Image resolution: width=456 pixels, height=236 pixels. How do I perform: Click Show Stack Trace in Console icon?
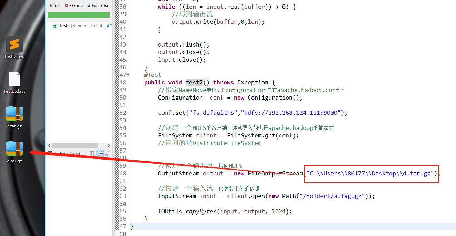[92, 153]
